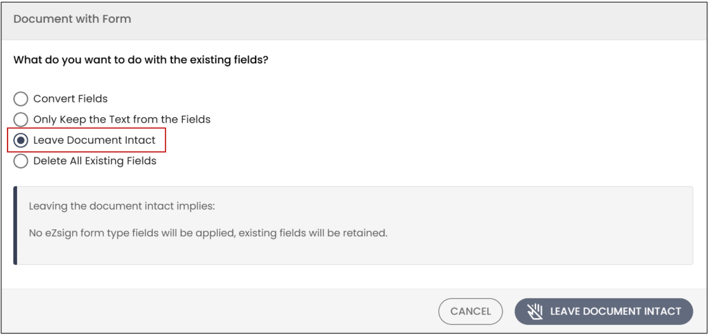Click the filled dot of the selected radio
The width and height of the screenshot is (708, 335).
(x=21, y=140)
